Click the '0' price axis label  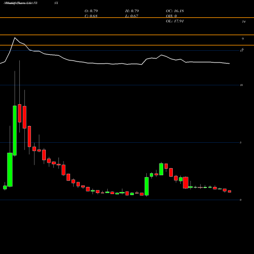click(241, 200)
